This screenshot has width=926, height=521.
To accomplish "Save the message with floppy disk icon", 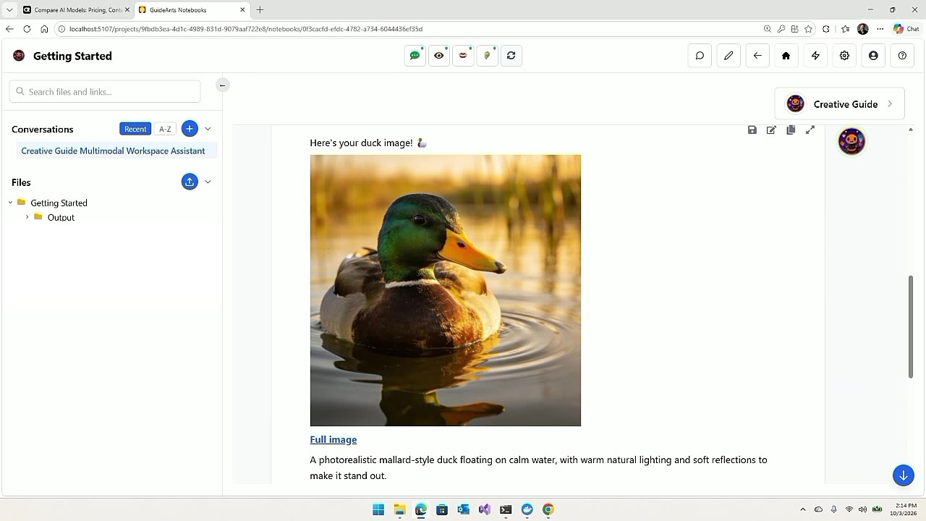I will [752, 130].
